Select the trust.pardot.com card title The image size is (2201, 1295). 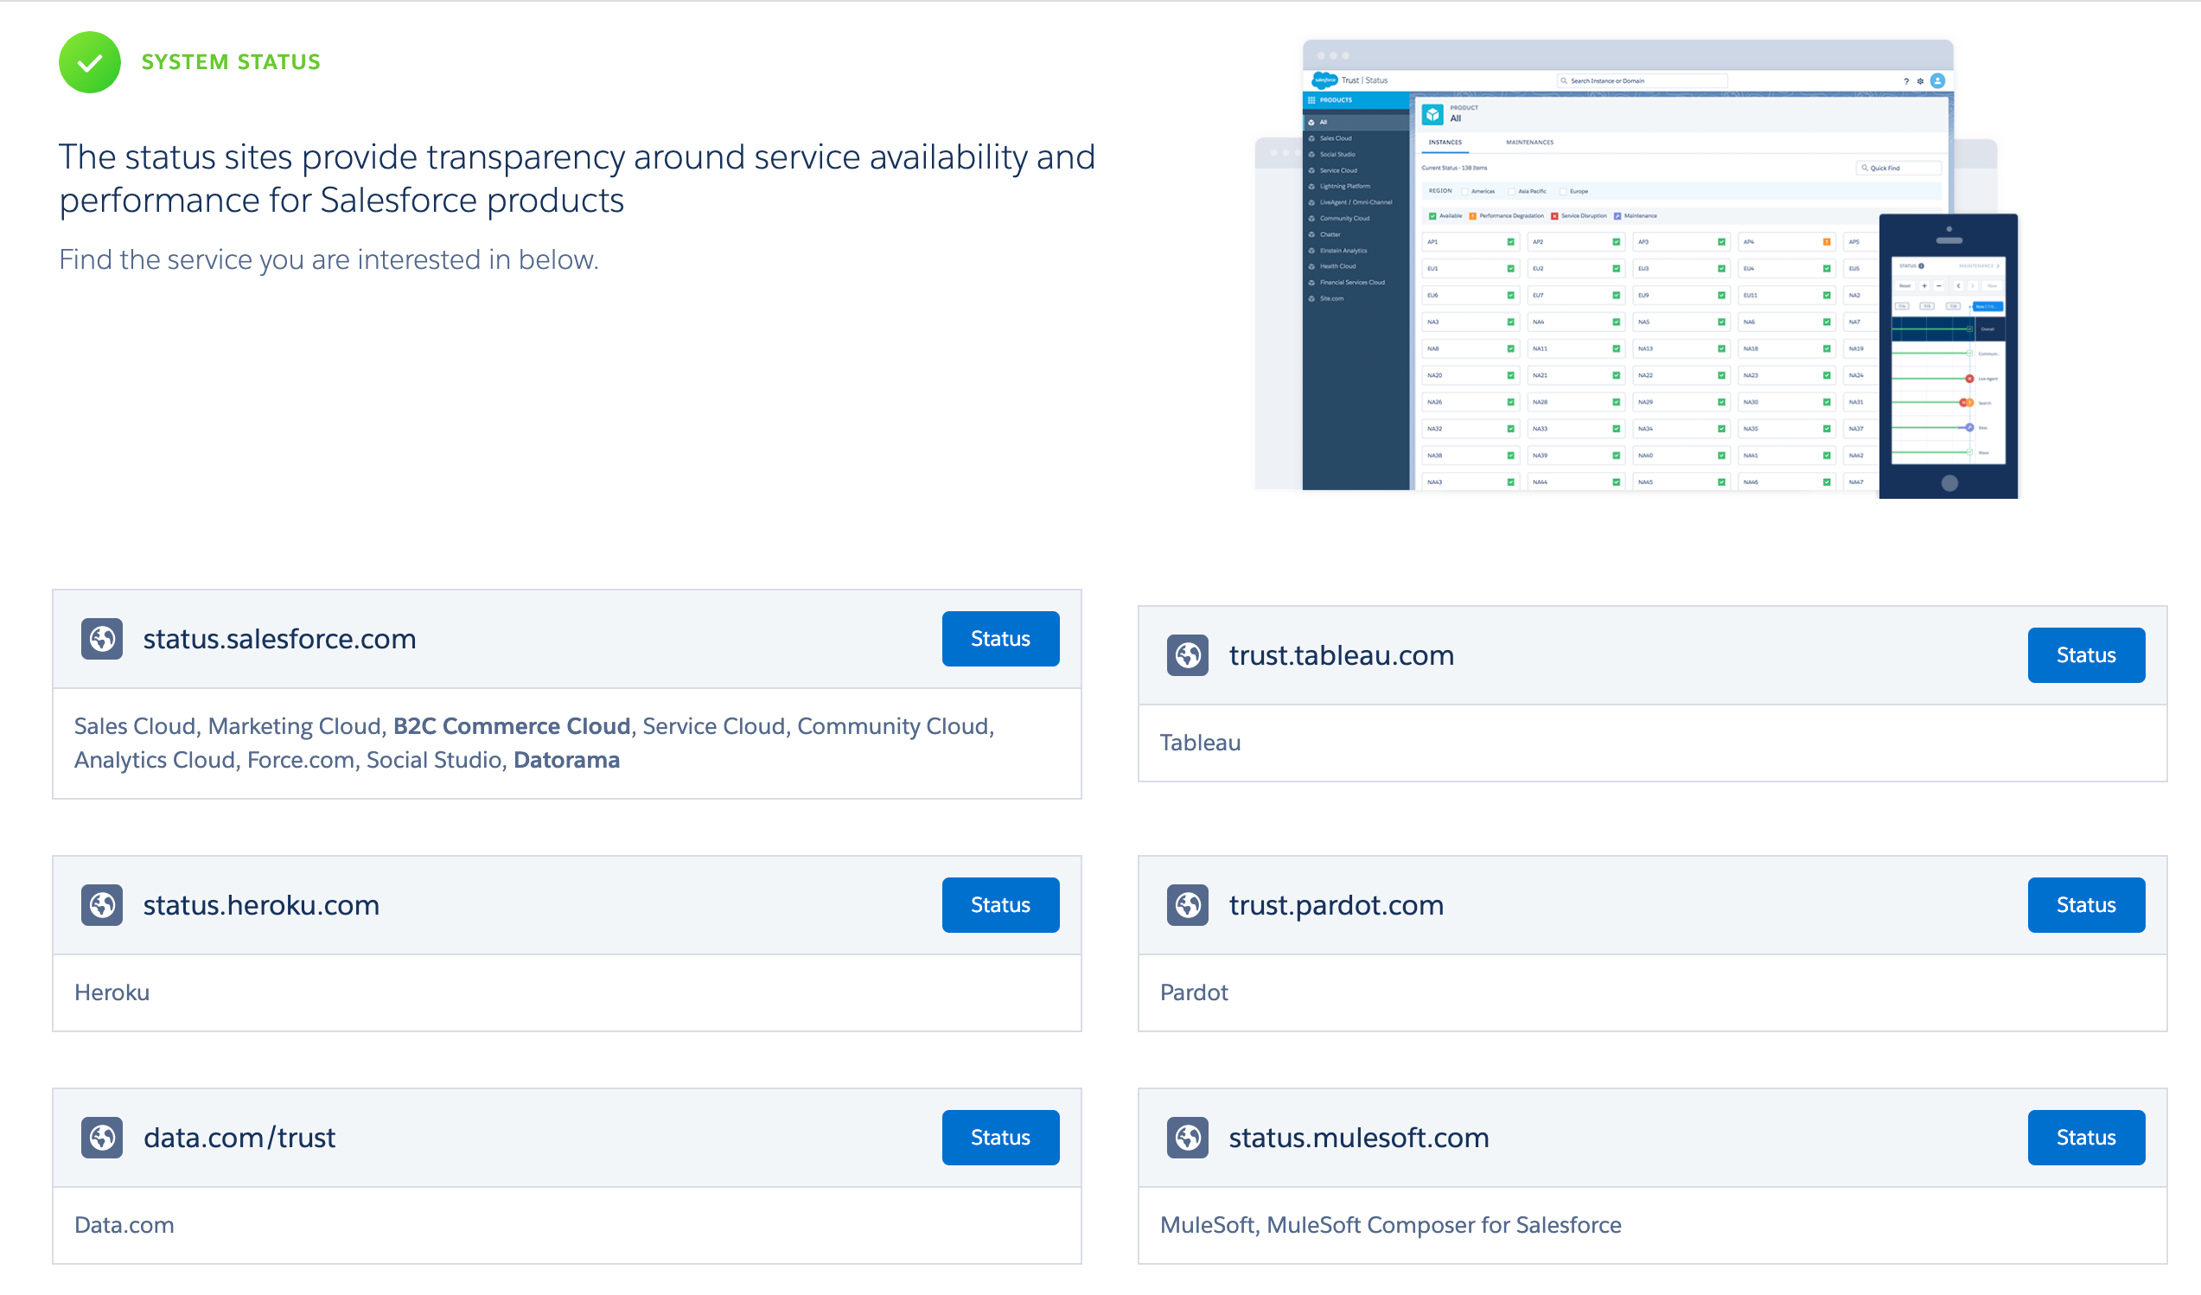[x=1337, y=905]
